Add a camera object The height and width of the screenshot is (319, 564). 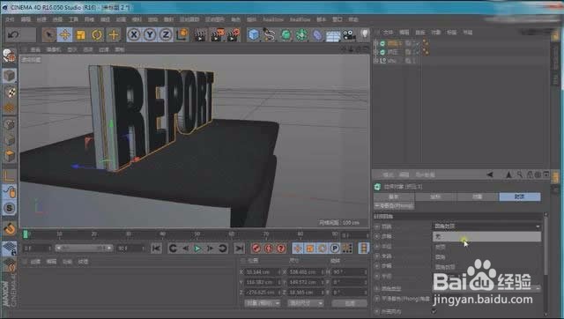[349, 35]
